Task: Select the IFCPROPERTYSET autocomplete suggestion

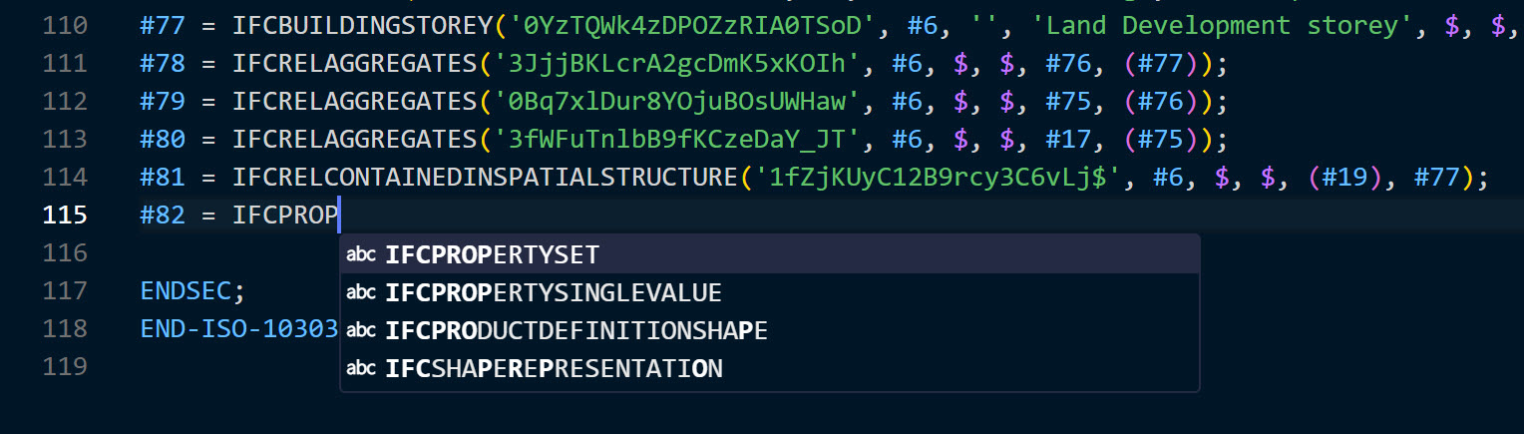Action: pos(769,254)
